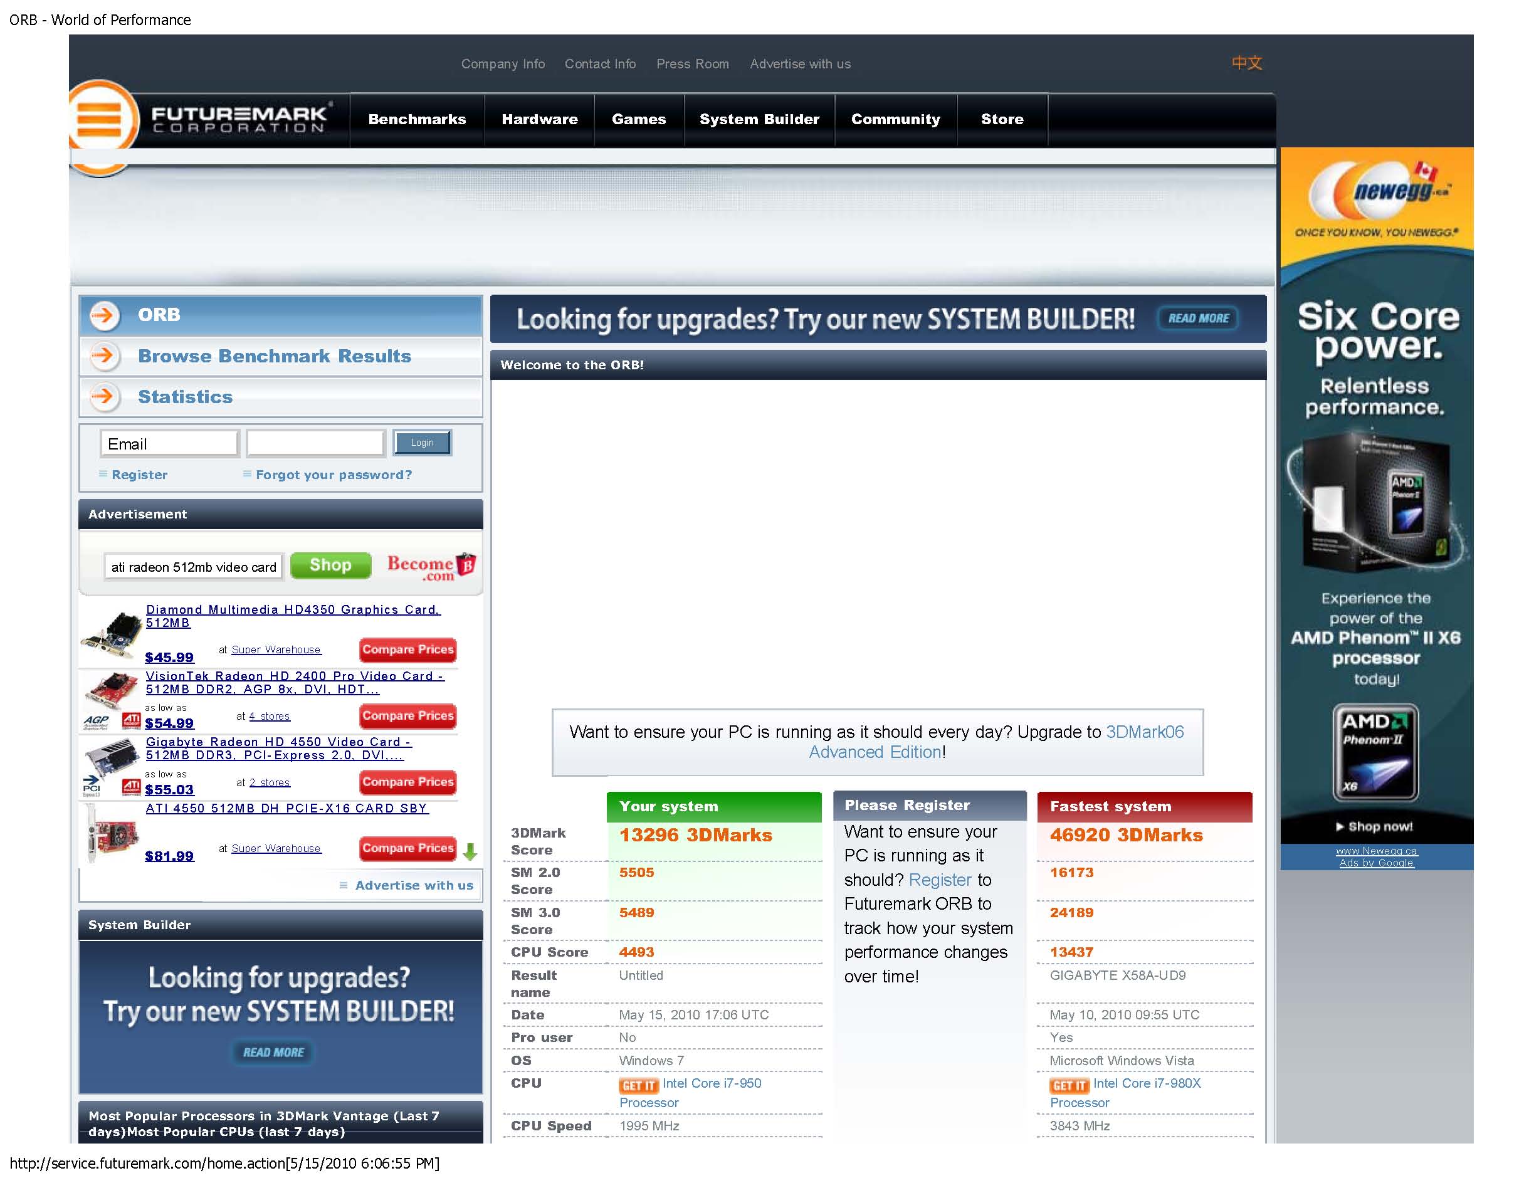The width and height of the screenshot is (1524, 1178).
Task: Click Register link in Please Register box
Action: (x=940, y=881)
